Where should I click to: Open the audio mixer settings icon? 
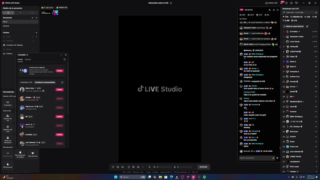(x=149, y=167)
